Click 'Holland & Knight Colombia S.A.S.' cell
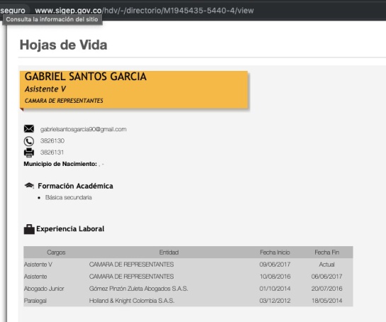The height and width of the screenshot is (322, 386). tap(132, 301)
